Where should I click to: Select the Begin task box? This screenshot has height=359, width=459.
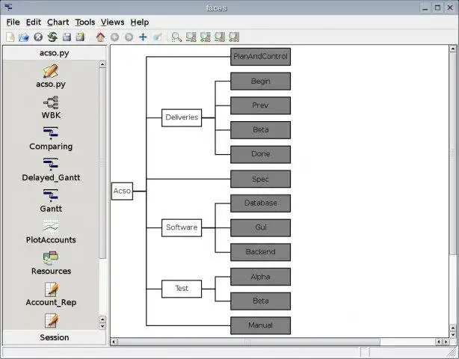click(x=261, y=81)
